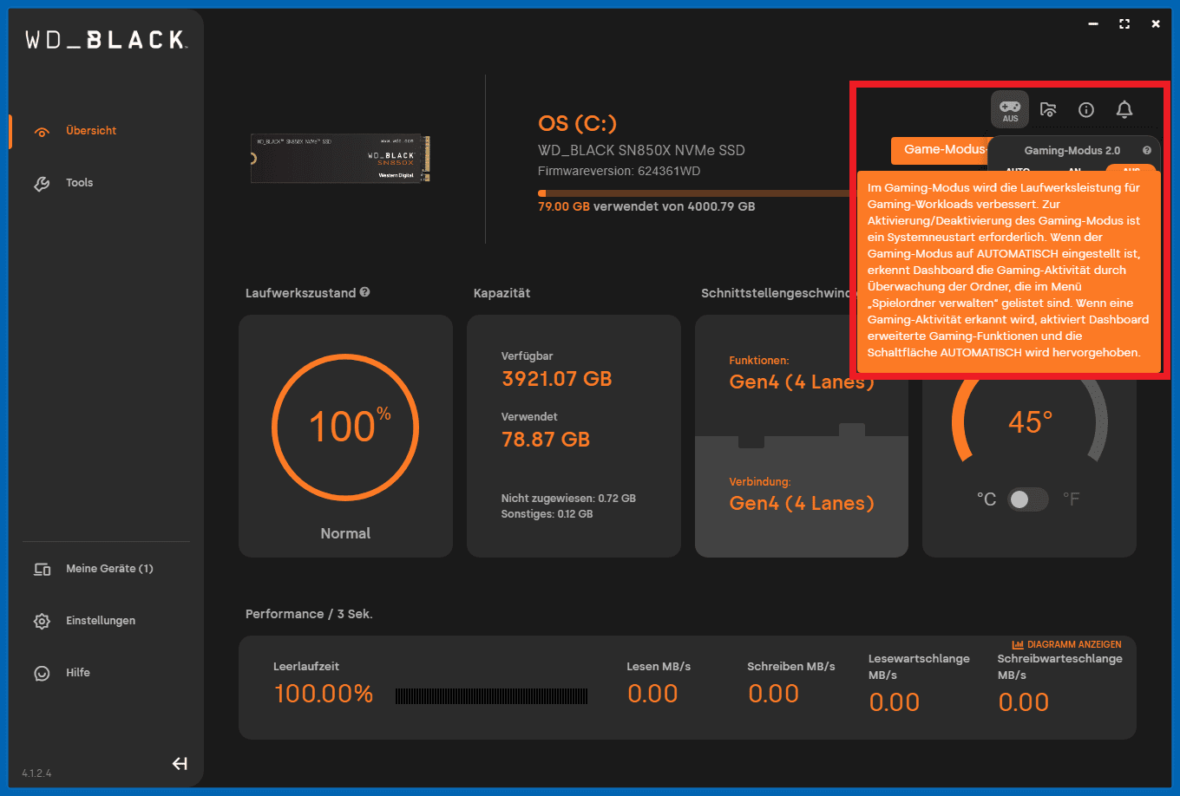Image resolution: width=1180 pixels, height=796 pixels.
Task: Click the Normal drive status label
Action: [x=345, y=533]
